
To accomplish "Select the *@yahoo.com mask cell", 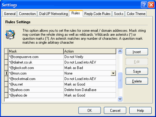I will 36,90.
